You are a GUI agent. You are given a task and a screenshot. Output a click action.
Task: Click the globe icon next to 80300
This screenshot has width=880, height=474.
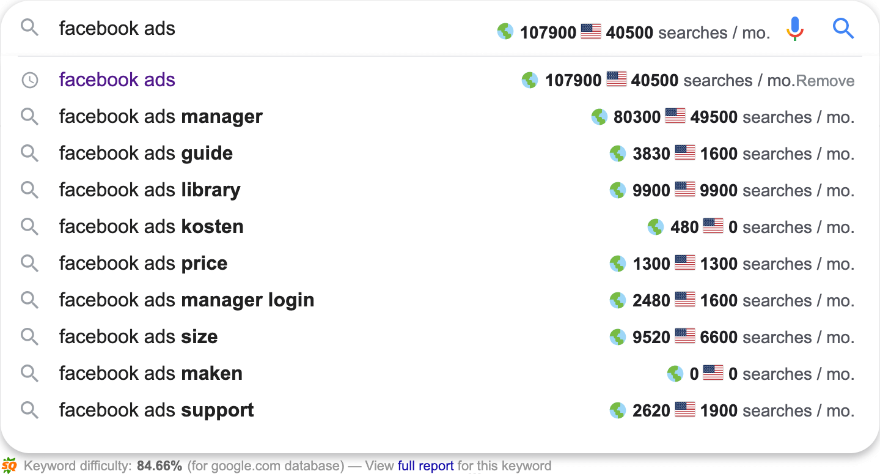[599, 116]
